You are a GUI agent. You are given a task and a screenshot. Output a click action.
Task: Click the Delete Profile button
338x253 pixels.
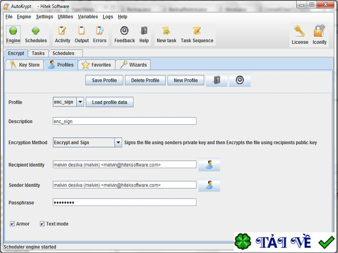tap(145, 80)
